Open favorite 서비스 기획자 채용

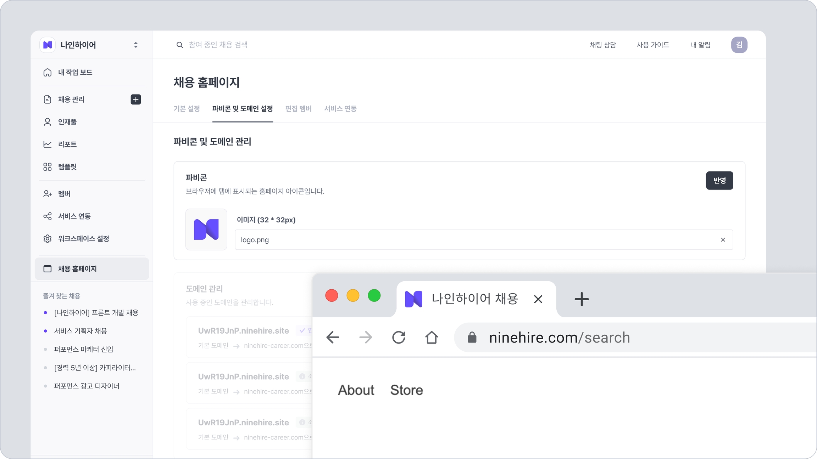(80, 331)
